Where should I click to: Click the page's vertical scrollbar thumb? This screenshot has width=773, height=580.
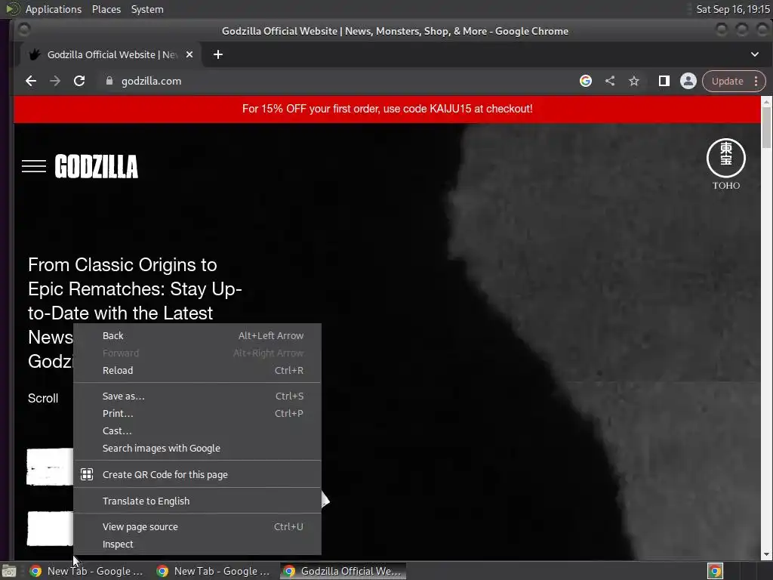(x=767, y=127)
